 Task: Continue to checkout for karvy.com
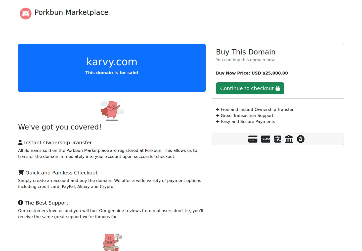250,88
